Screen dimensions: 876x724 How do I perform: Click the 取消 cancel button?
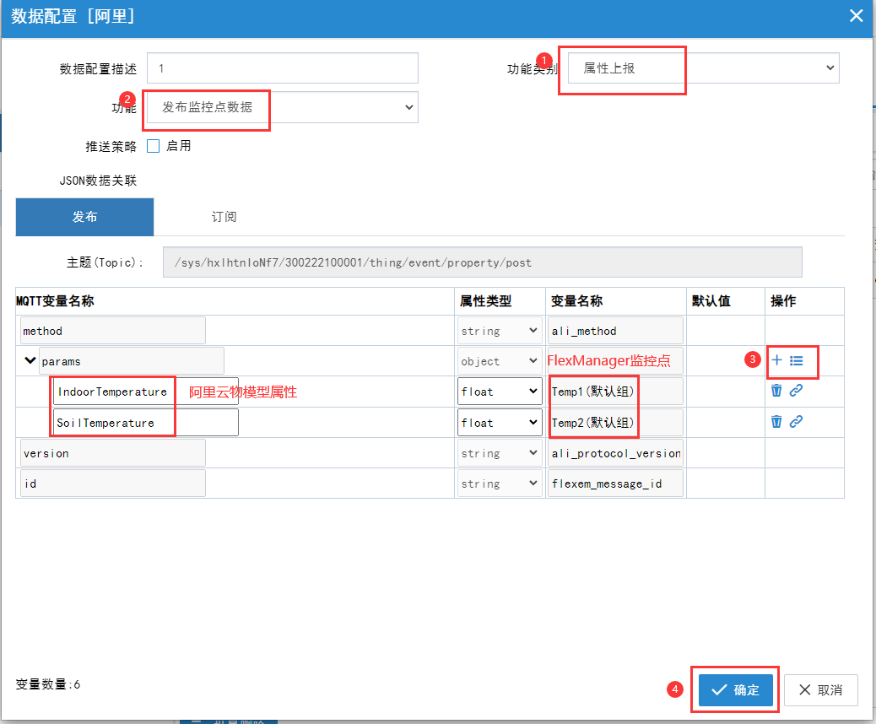coord(820,689)
